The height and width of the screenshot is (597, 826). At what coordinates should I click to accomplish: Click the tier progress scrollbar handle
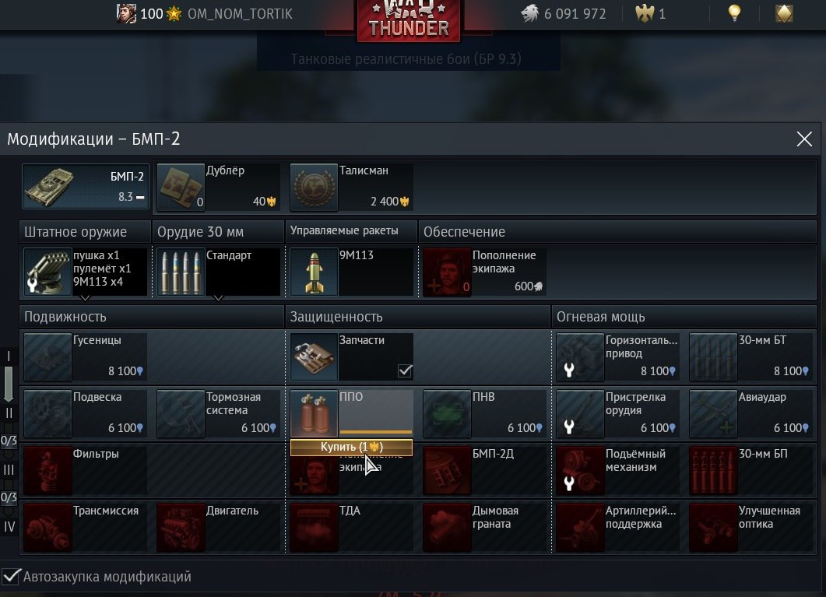[9, 384]
